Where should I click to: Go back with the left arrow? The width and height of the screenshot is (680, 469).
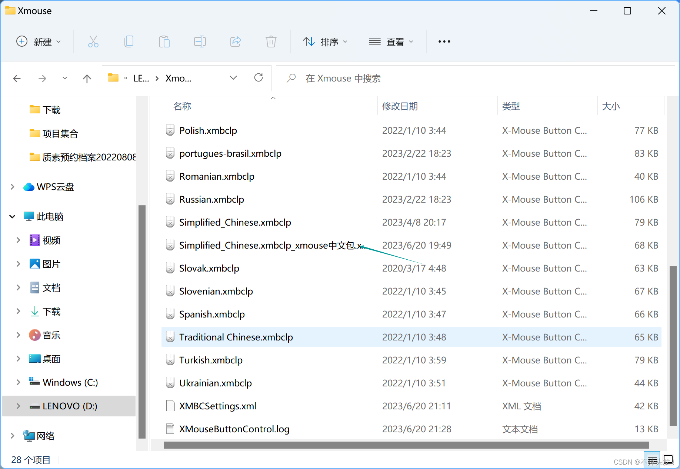(x=17, y=79)
